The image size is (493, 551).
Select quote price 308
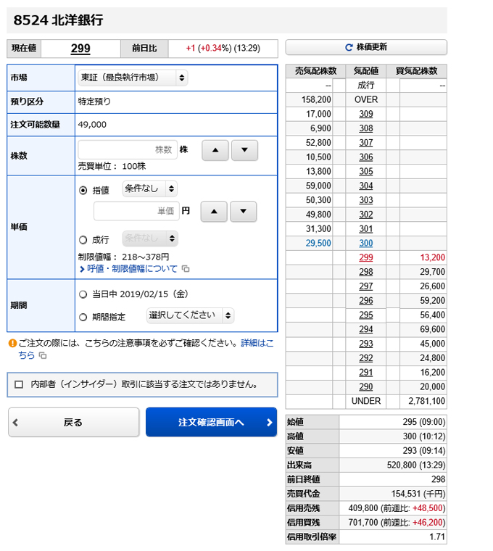pos(366,128)
